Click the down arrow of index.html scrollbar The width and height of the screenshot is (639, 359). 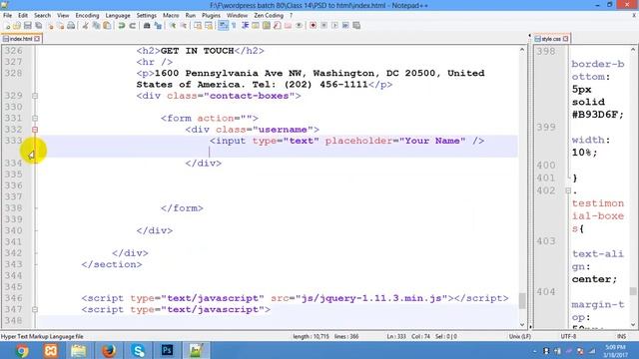tap(522, 325)
